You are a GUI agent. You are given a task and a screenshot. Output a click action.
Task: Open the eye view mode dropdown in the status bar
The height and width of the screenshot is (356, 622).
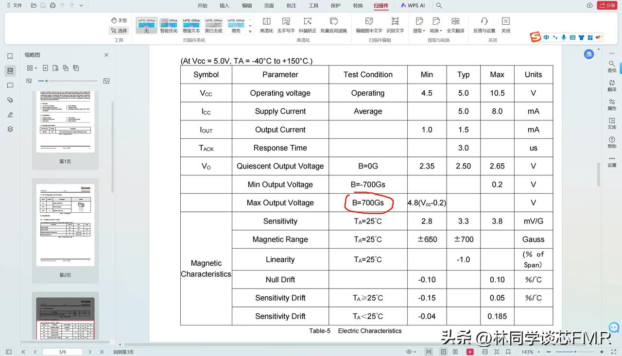tap(411, 352)
